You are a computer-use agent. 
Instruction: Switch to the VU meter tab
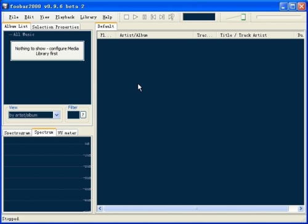tap(67, 133)
